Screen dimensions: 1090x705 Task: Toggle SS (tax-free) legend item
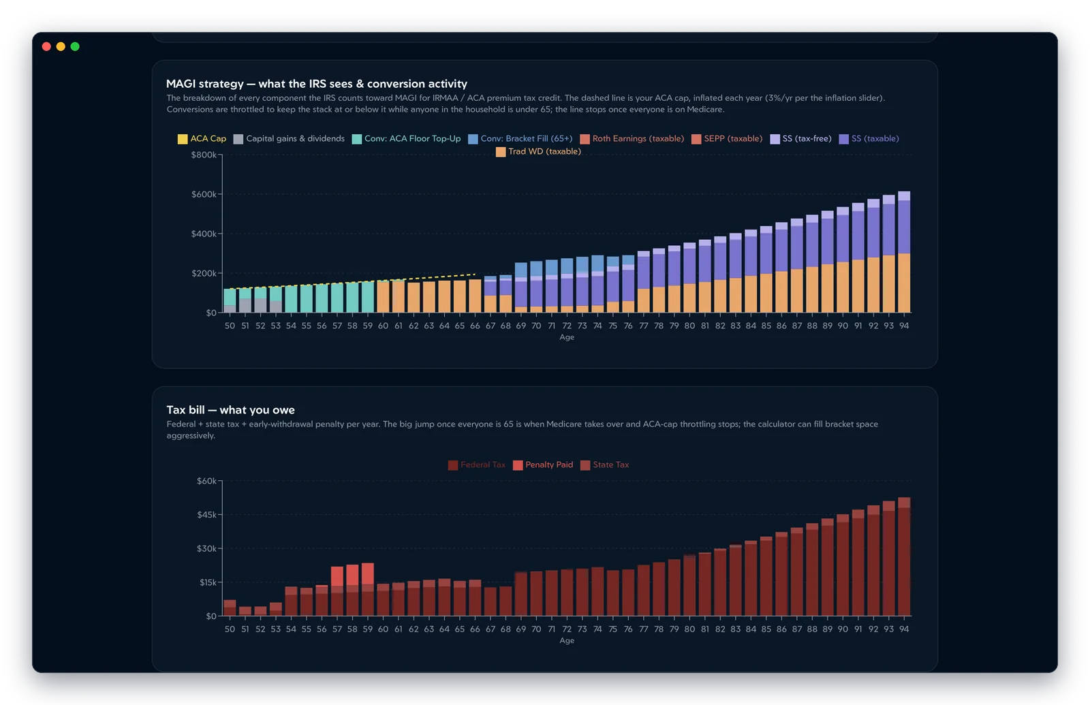point(800,139)
